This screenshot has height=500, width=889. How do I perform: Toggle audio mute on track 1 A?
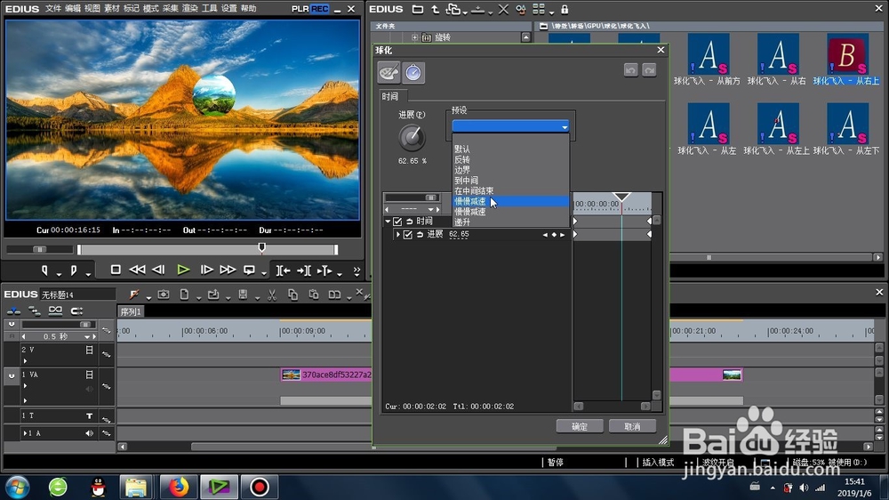[x=89, y=433]
